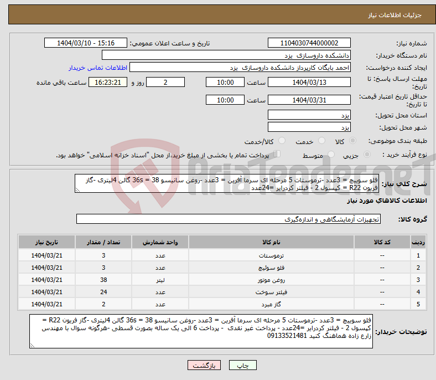Click the تعداد / مقدار column header
The image size is (436, 380).
tap(103, 242)
